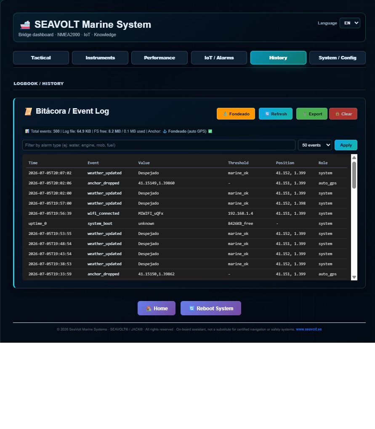Go to the IoT / Alarms tab
Screen dimensions: 375x429
pos(219,58)
